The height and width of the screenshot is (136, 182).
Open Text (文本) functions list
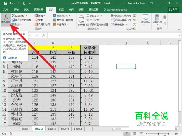tap(40, 20)
